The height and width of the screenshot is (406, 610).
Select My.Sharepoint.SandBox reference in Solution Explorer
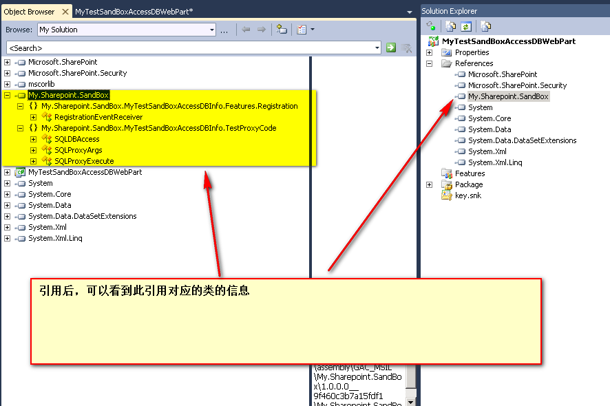508,96
